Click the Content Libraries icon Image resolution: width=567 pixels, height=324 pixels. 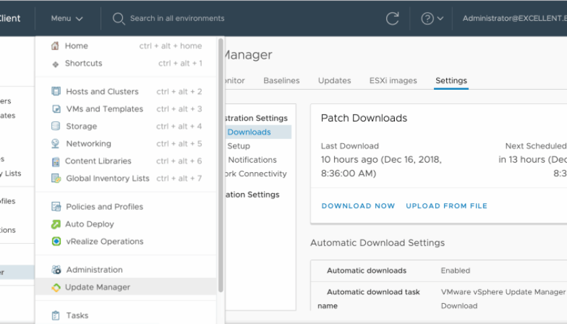pyautogui.click(x=55, y=161)
